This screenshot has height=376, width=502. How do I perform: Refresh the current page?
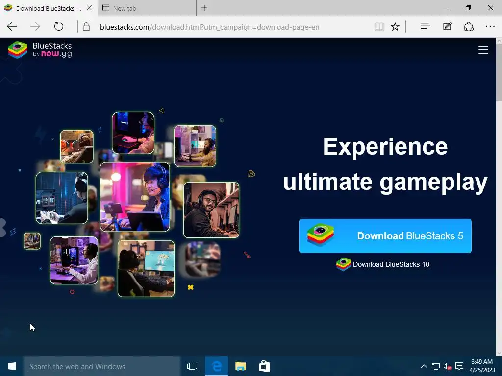coord(59,26)
